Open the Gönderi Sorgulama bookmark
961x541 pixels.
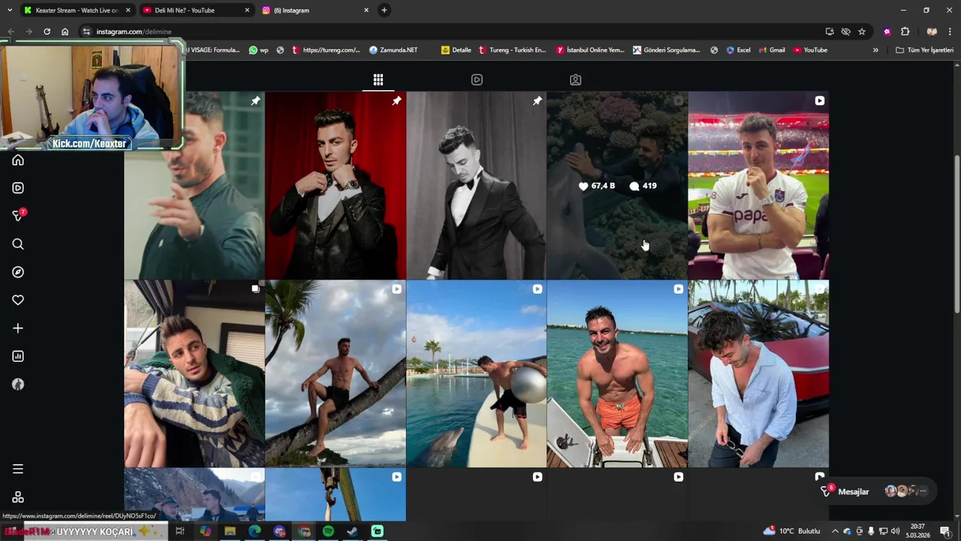coord(667,50)
